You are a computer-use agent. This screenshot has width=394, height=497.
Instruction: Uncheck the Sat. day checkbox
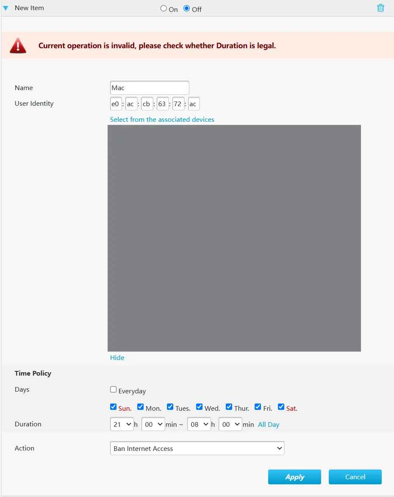pos(281,406)
